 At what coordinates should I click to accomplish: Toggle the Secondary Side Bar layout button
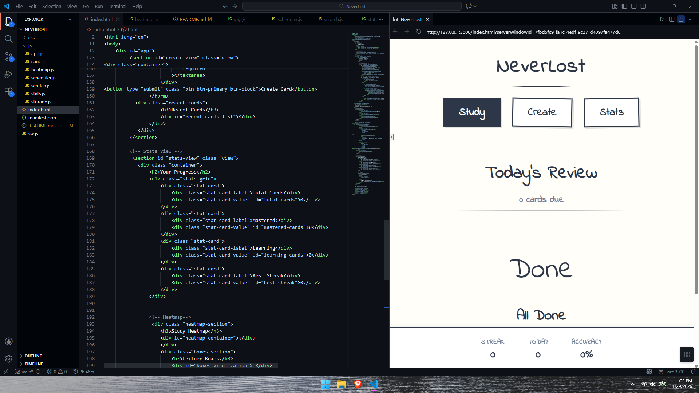click(x=643, y=6)
